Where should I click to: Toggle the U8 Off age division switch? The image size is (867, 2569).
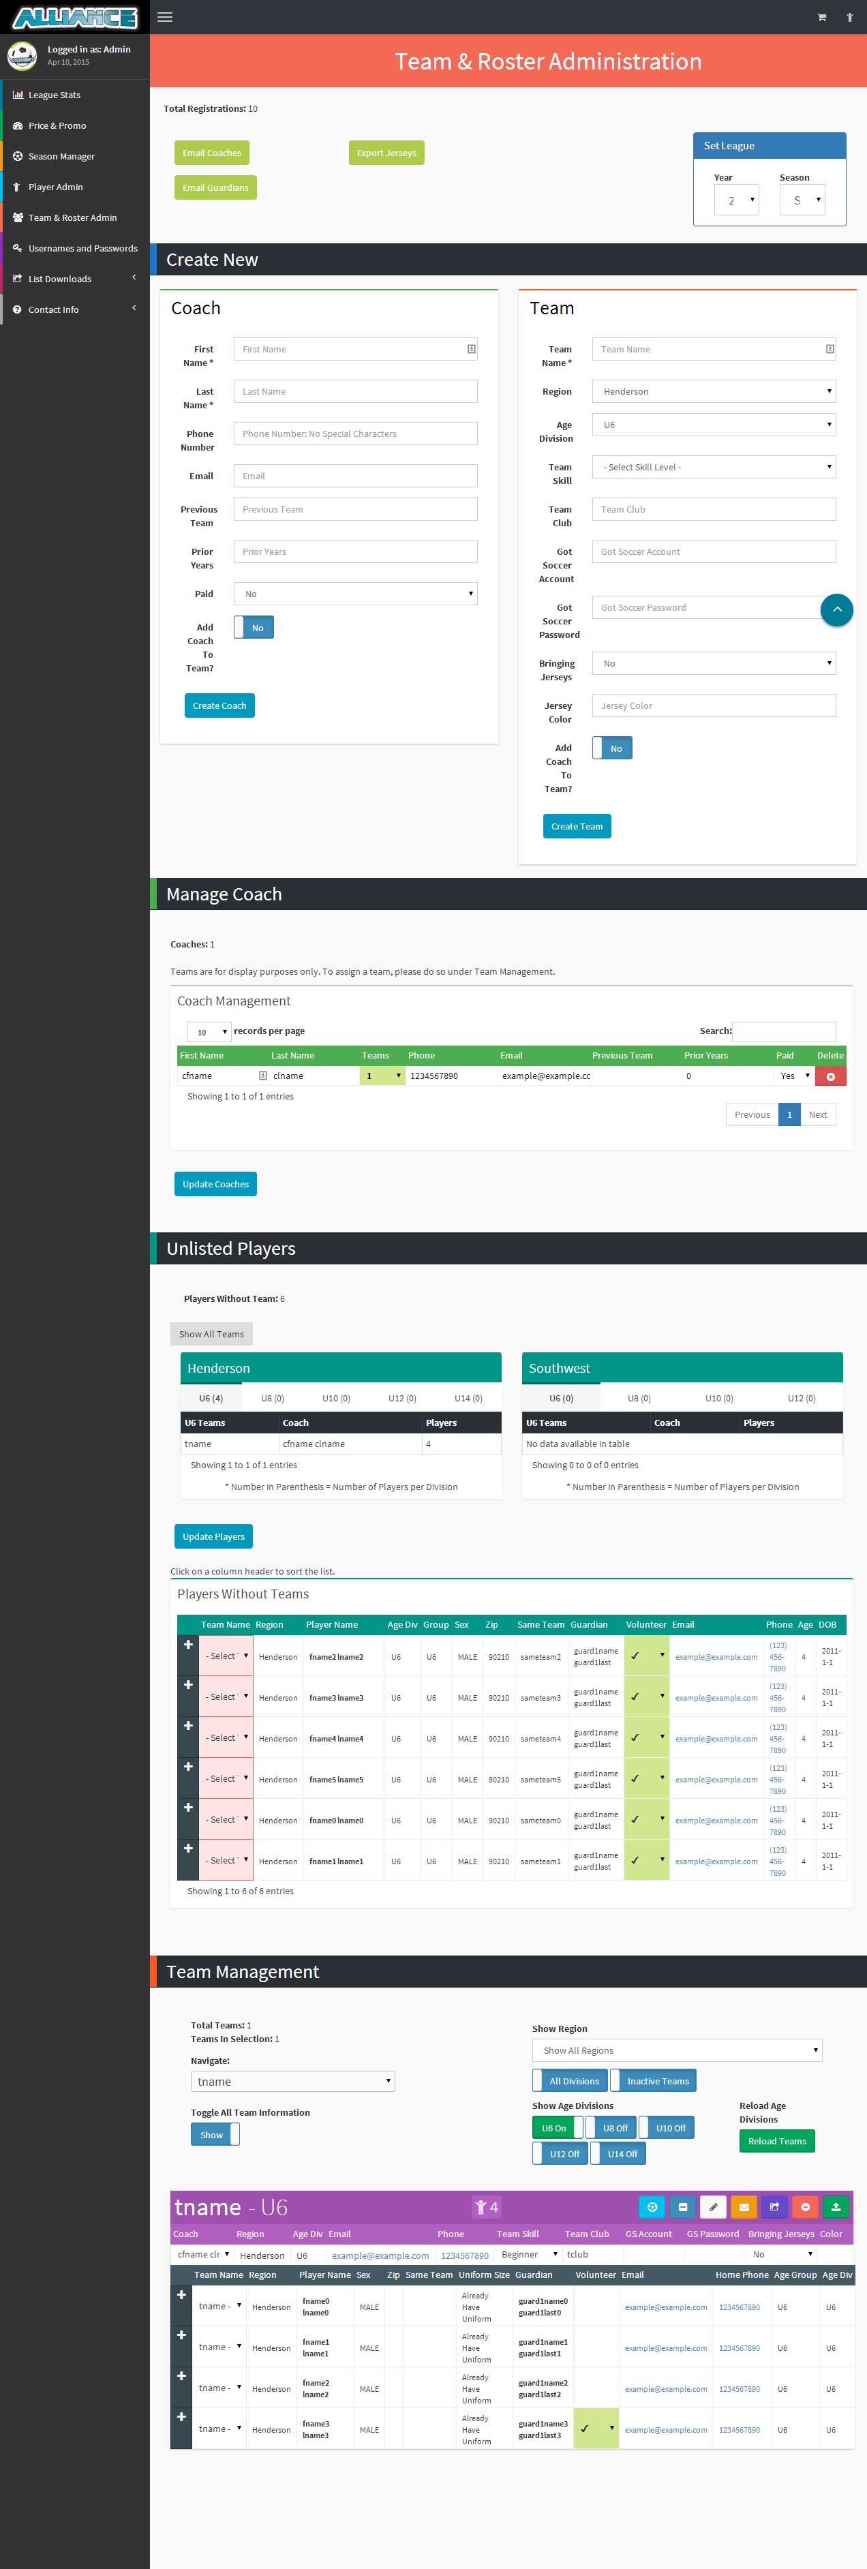tap(609, 2128)
